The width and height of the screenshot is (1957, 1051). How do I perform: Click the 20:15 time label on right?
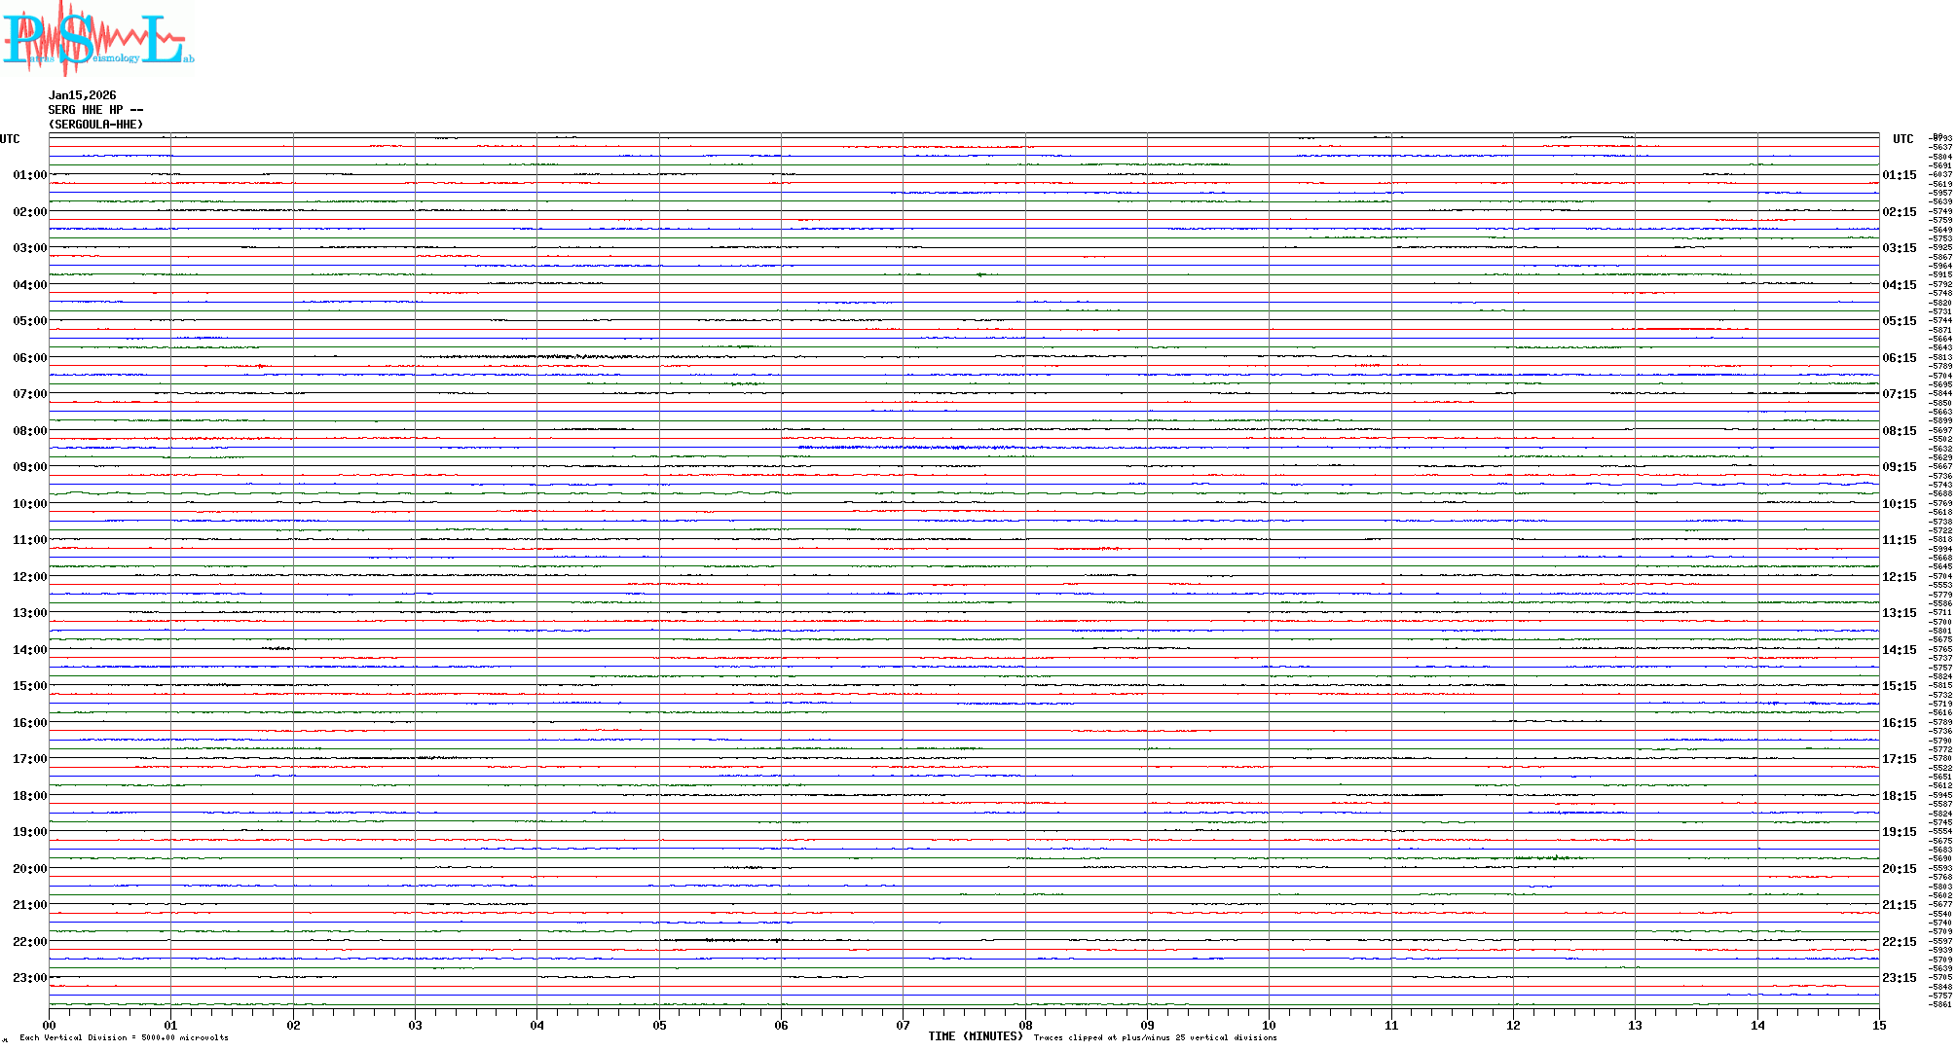click(1899, 869)
